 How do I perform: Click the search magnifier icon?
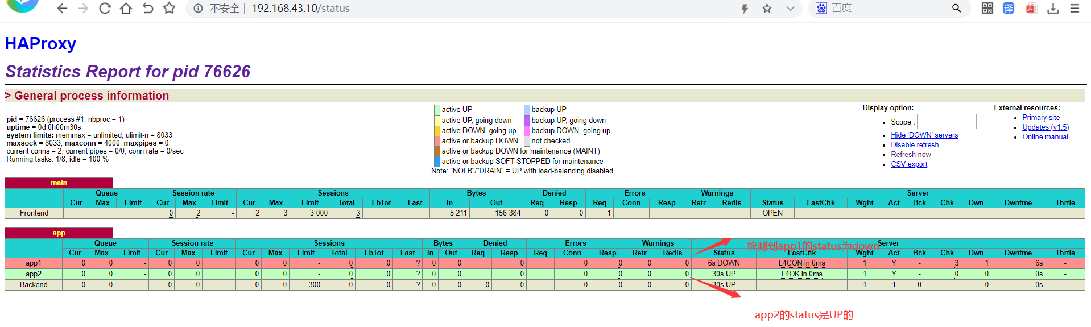point(956,9)
